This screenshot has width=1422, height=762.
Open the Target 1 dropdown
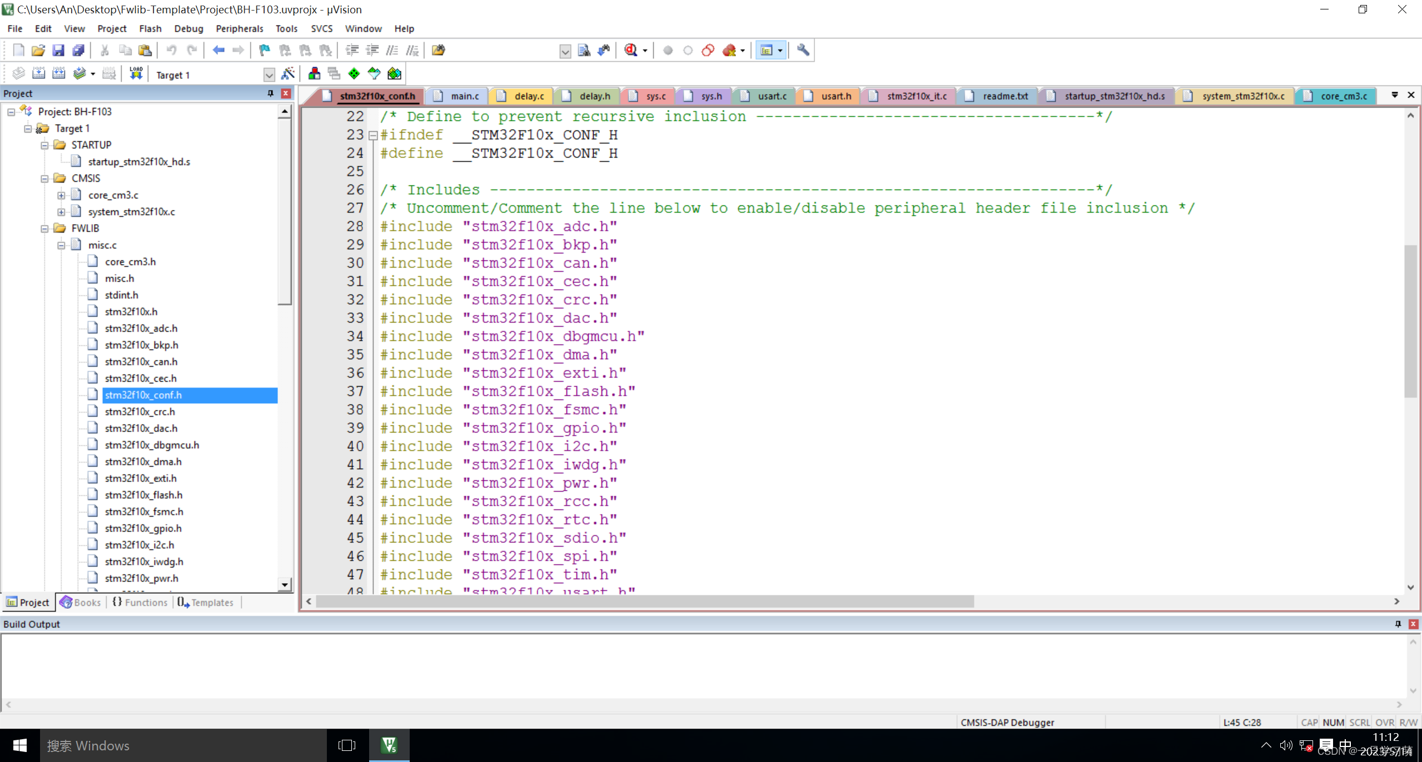[x=269, y=75]
